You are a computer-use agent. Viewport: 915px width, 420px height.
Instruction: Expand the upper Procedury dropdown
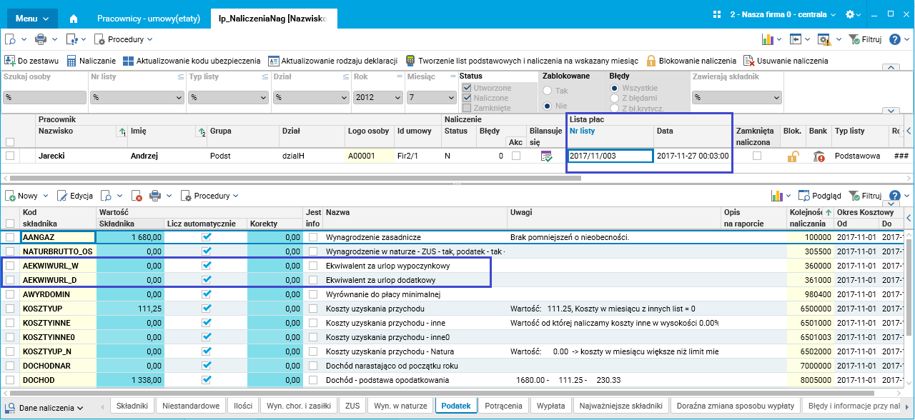point(124,39)
